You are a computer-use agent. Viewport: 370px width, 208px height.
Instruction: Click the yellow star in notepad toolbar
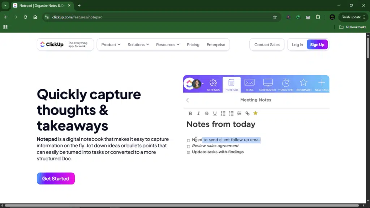(255, 113)
